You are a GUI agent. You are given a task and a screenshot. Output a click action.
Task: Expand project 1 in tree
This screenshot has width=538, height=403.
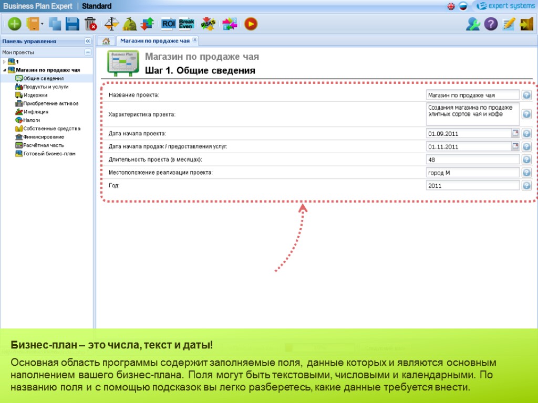[x=4, y=62]
